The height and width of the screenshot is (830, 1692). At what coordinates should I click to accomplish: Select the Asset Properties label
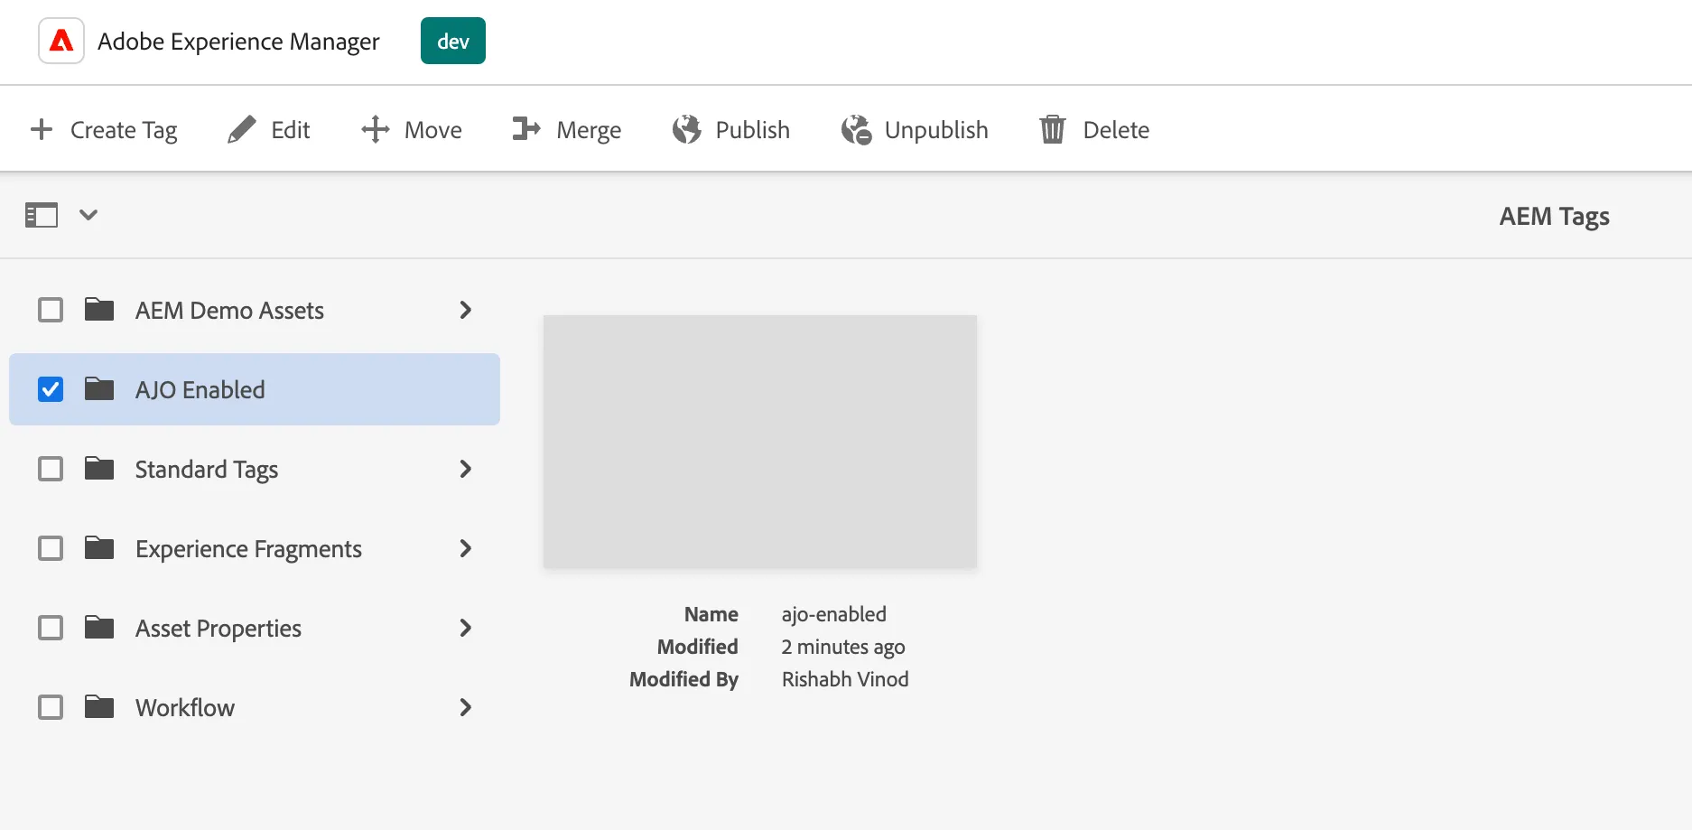click(218, 629)
